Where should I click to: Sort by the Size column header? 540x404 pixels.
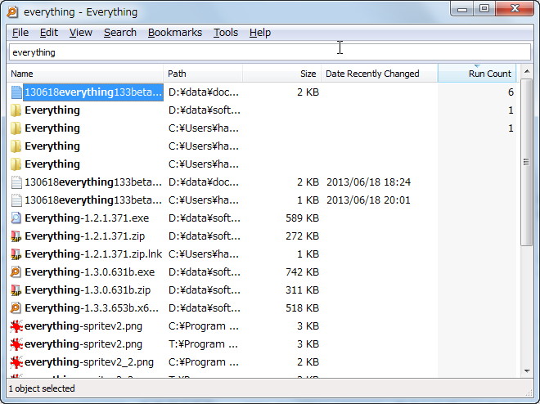281,74
